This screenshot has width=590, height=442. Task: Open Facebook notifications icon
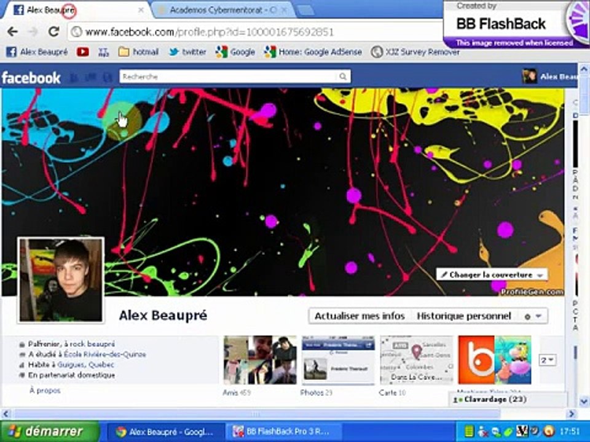click(x=108, y=78)
